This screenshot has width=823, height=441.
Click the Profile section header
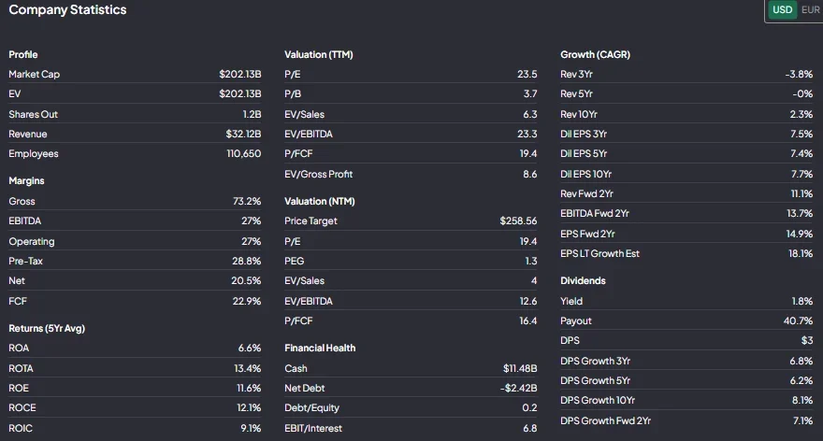point(23,55)
